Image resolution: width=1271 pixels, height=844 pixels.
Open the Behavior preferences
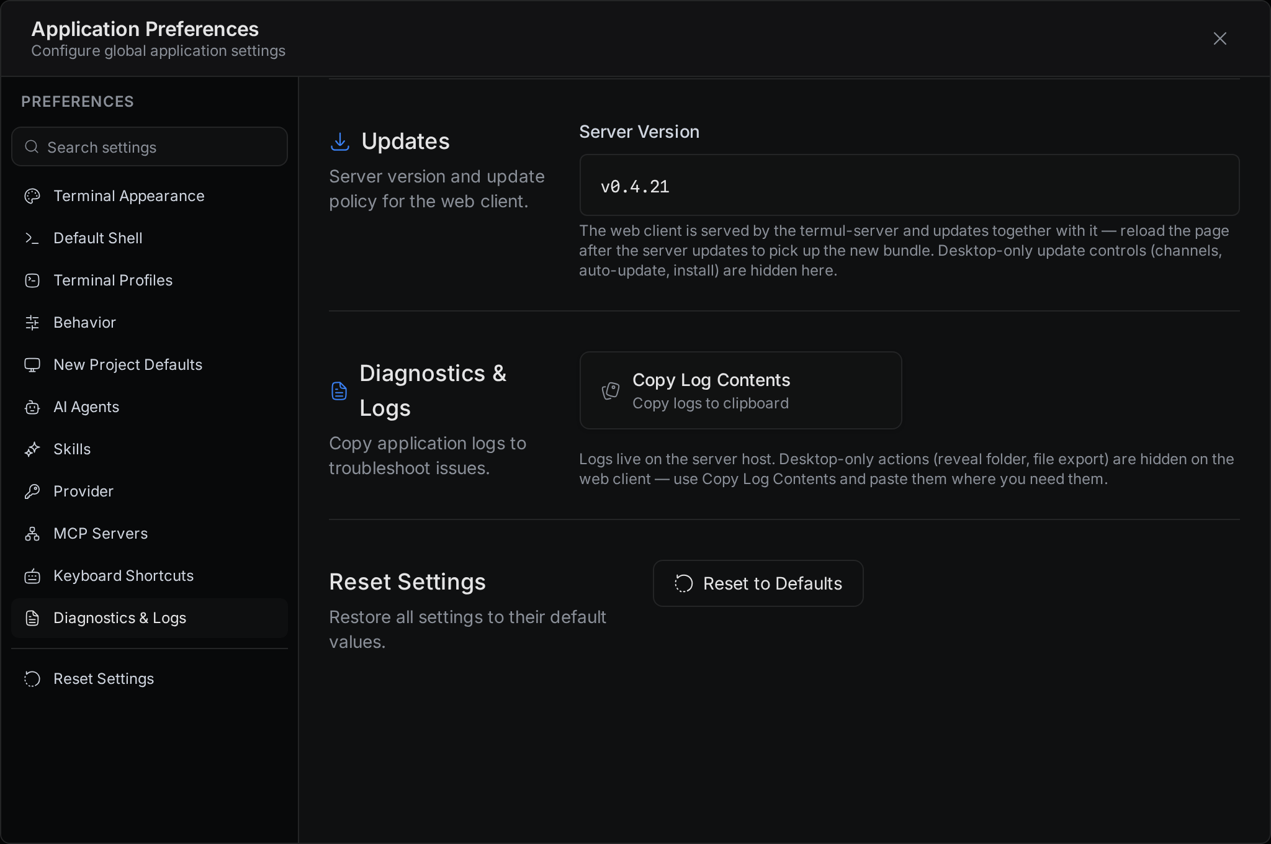(150, 323)
